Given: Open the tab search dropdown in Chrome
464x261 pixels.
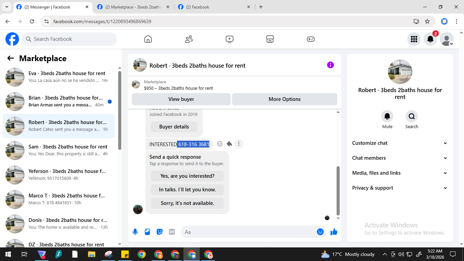Looking at the screenshot, I should [7, 7].
